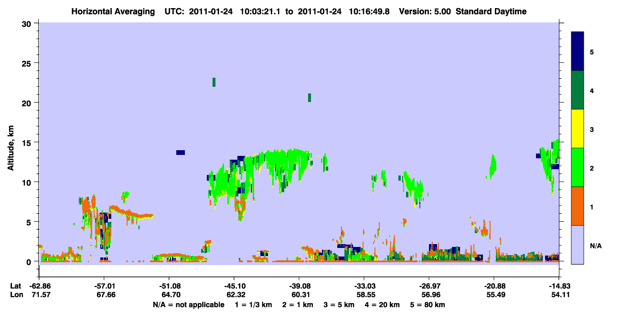The width and height of the screenshot is (621, 318).
Task: Click the '4 = 20 km' legend text
Action: (383, 305)
